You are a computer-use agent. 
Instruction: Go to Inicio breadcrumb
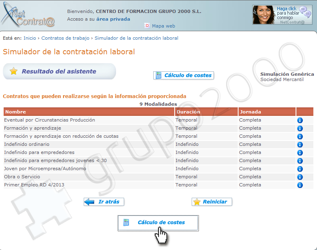click(30, 38)
